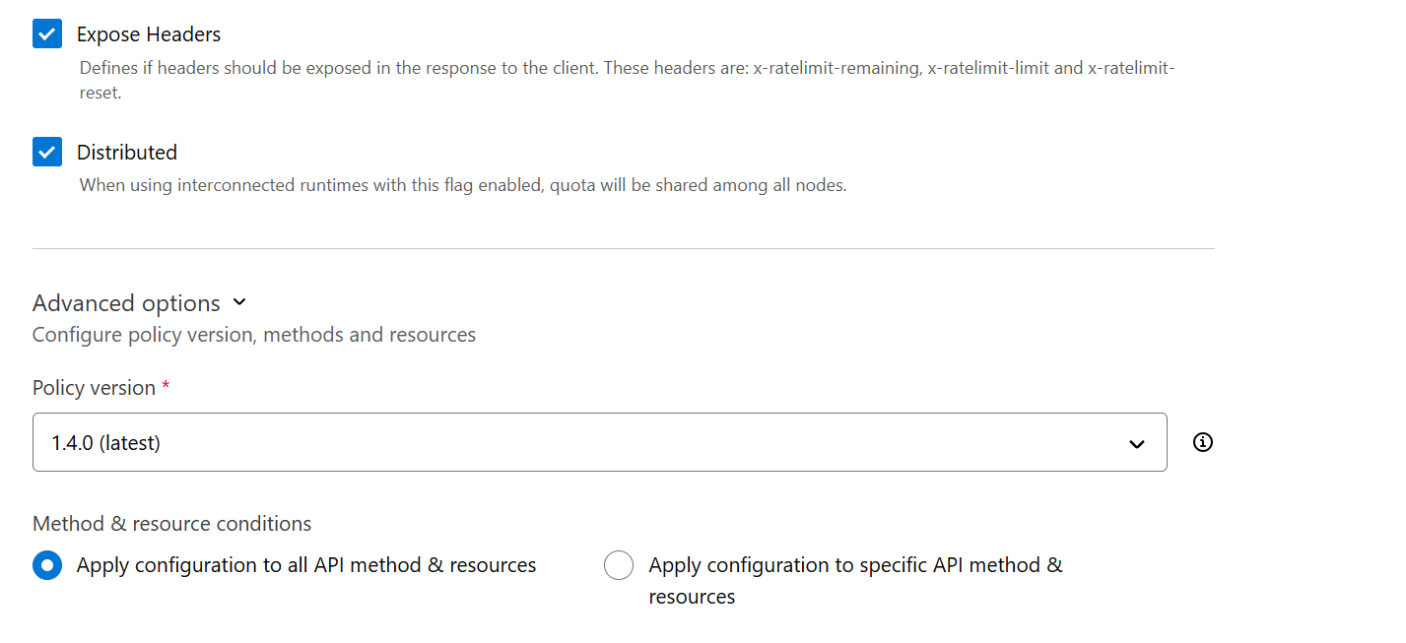Screen dimensions: 1406x643
Task: Collapse the Advanced options chevron
Action: tap(238, 302)
